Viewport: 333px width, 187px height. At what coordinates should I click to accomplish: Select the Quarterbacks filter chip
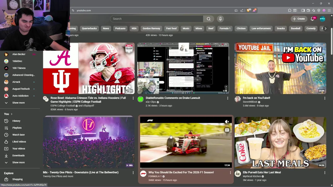pyautogui.click(x=89, y=29)
